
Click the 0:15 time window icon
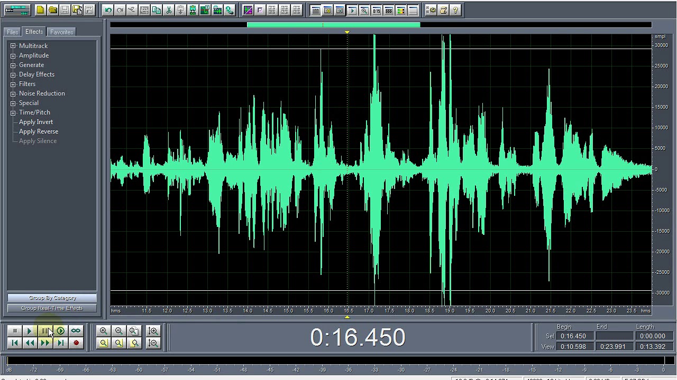pos(377,10)
